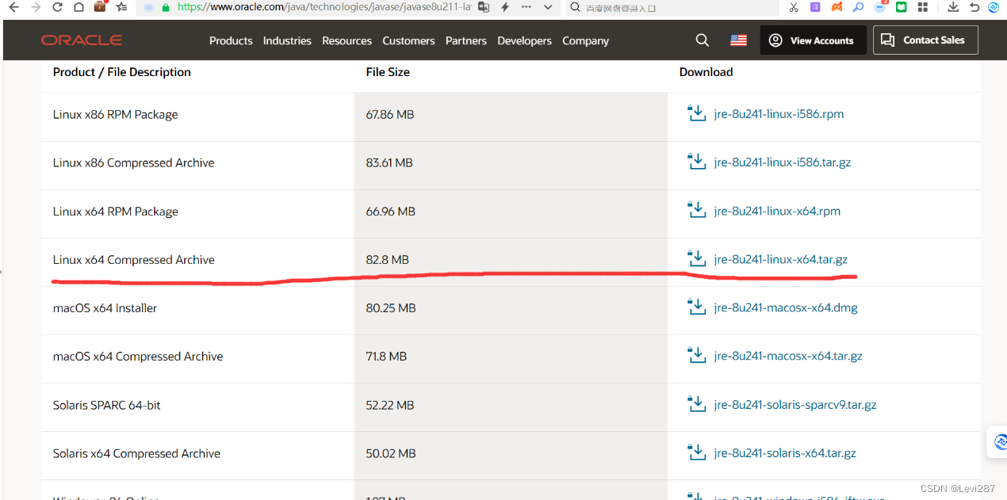
Task: Open the Partners menu
Action: 466,40
